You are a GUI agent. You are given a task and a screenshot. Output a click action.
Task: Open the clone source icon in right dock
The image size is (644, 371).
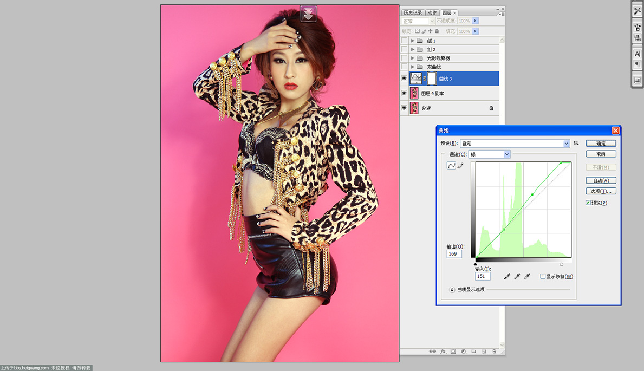tap(638, 38)
